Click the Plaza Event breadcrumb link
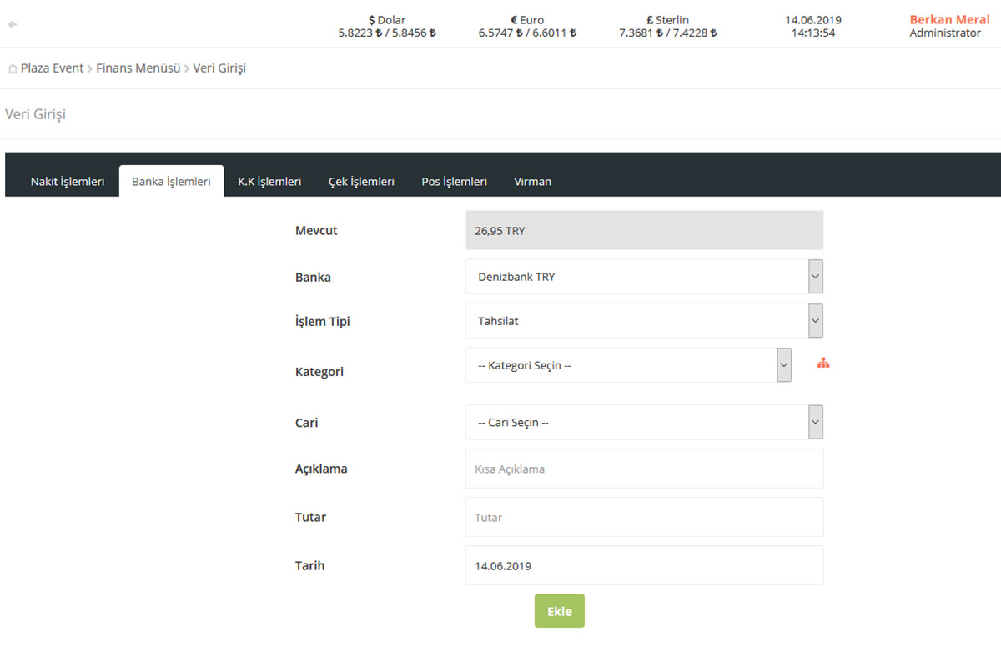The image size is (1001, 667). (52, 68)
